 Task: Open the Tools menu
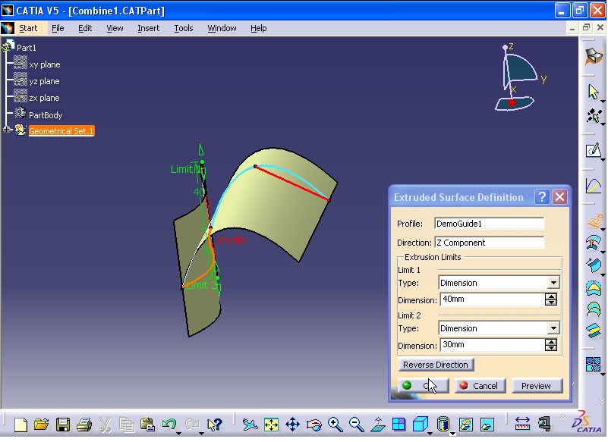tap(184, 28)
